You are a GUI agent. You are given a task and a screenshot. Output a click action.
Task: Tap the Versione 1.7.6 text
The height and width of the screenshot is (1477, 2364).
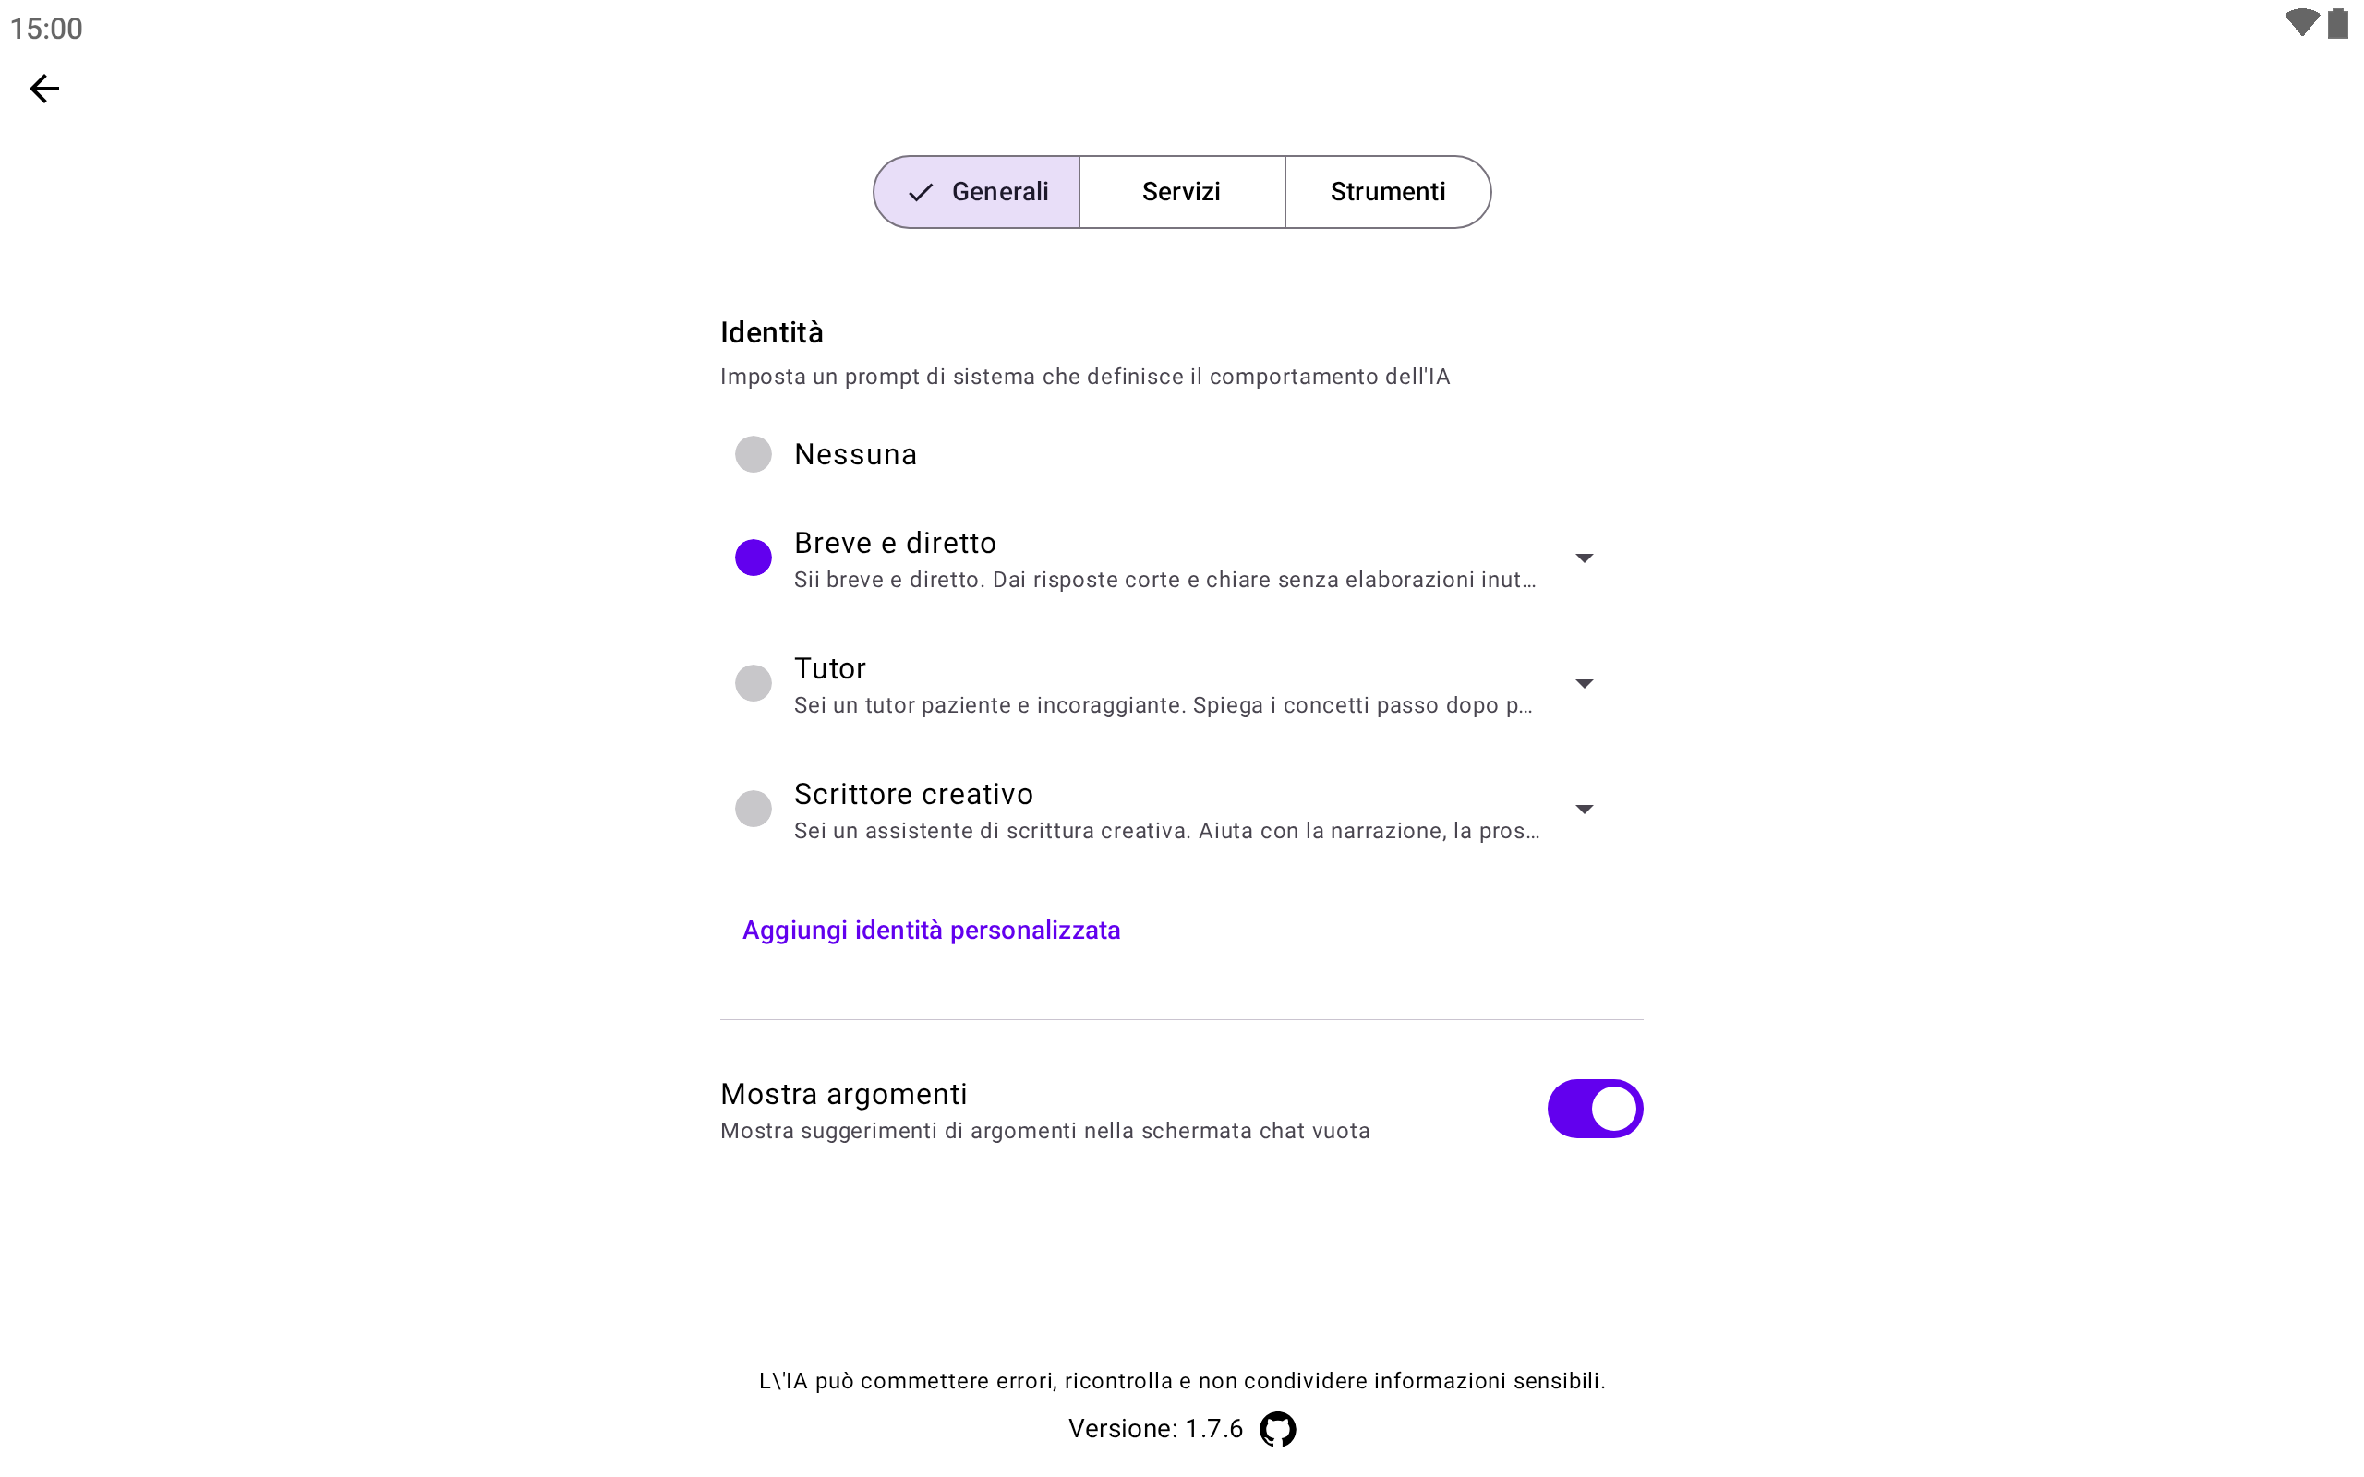[1154, 1429]
